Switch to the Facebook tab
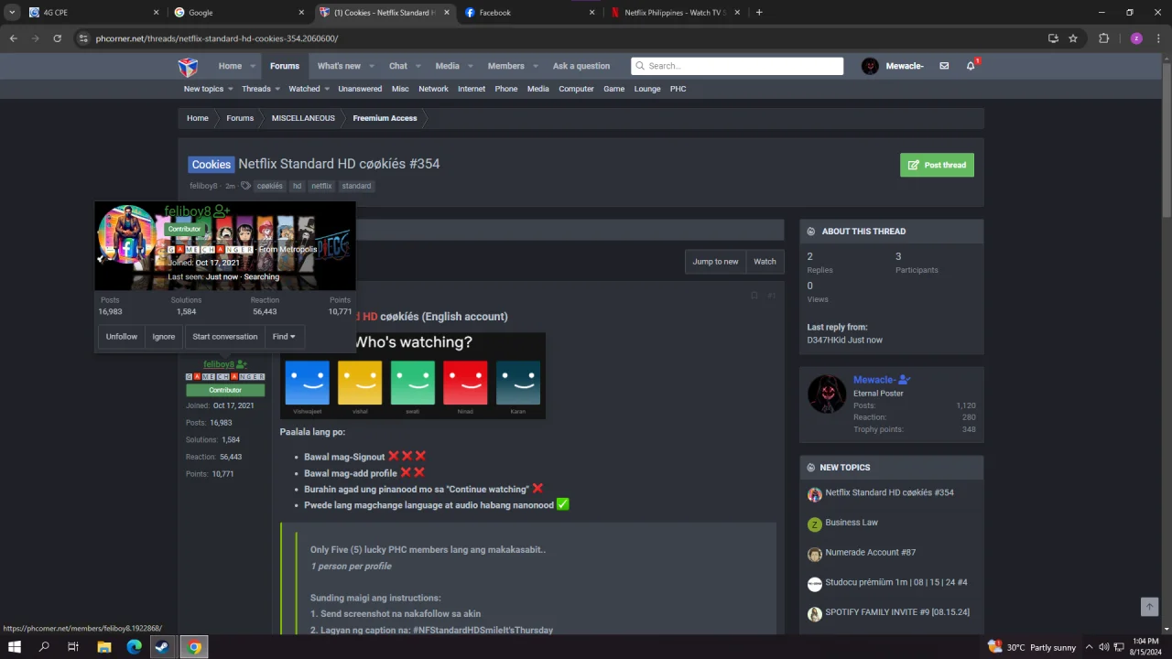 coord(527,13)
